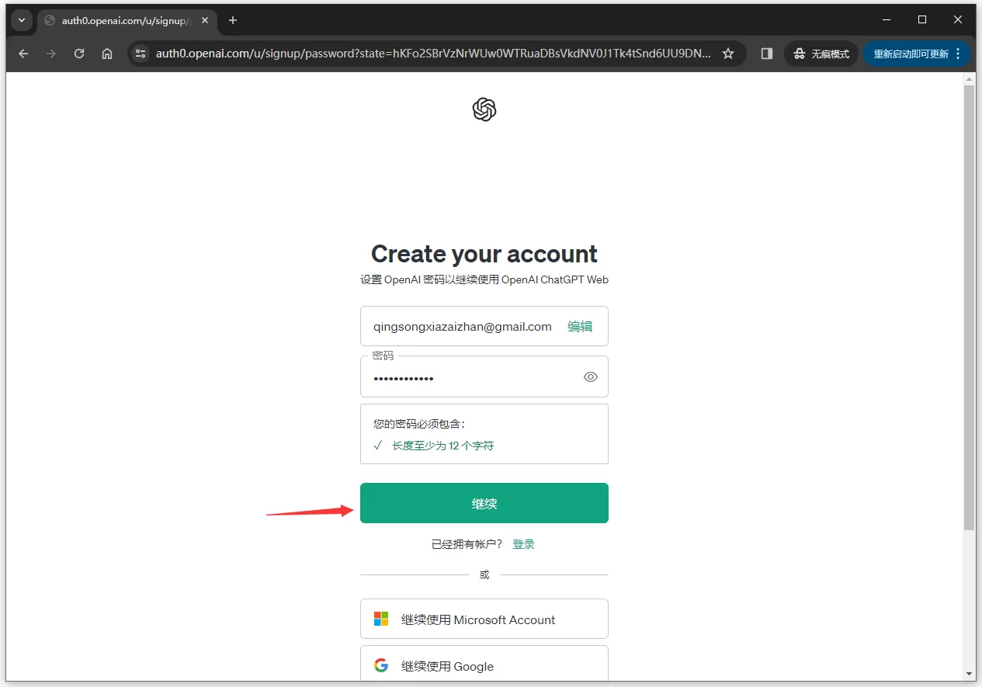Click the Microsoft logo icon
The height and width of the screenshot is (687, 982).
click(x=381, y=619)
